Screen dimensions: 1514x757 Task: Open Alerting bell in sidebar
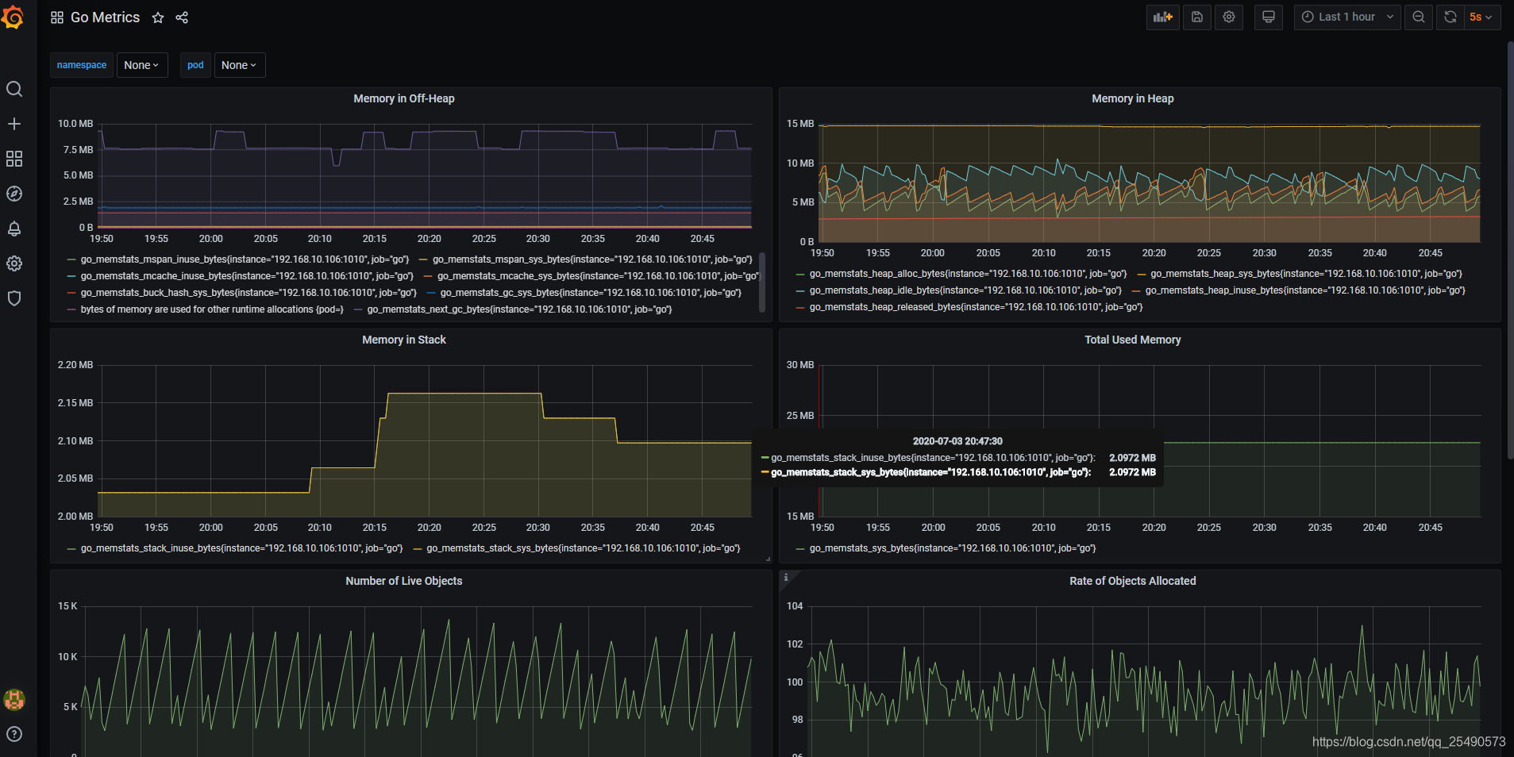point(14,229)
